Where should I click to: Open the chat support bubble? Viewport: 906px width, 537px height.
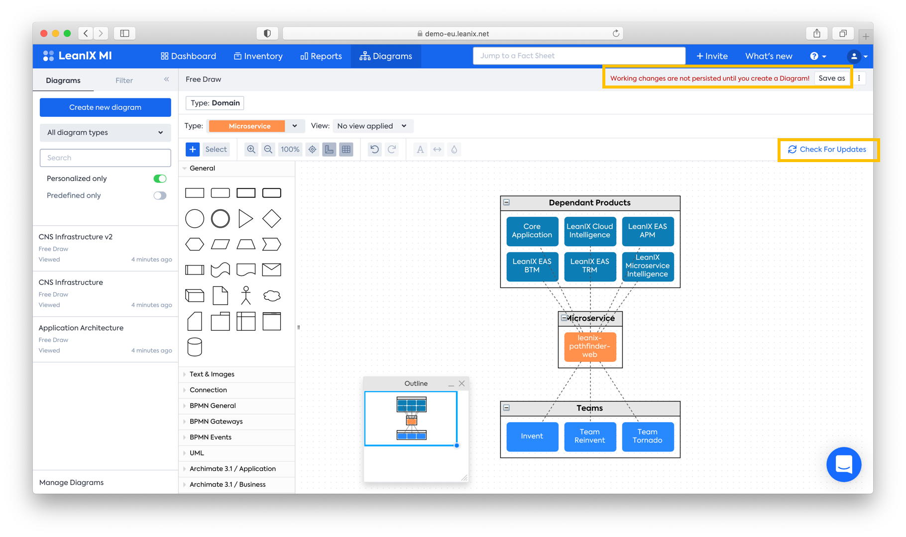(x=844, y=464)
